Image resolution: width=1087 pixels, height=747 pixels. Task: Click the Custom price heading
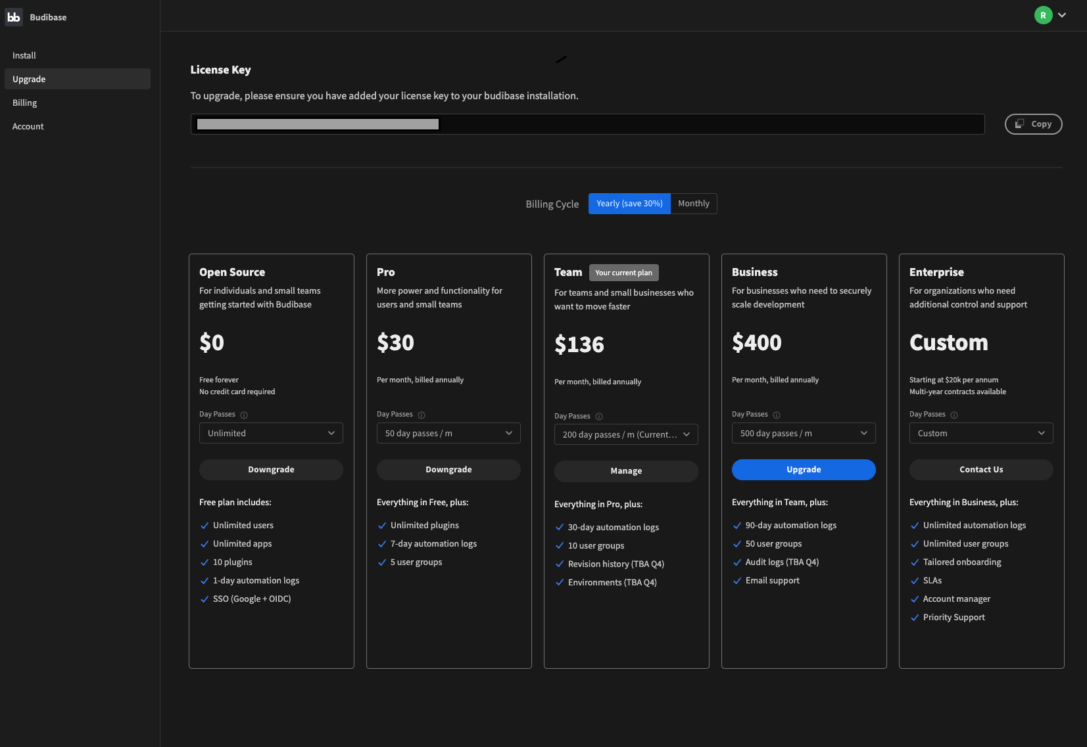(949, 342)
